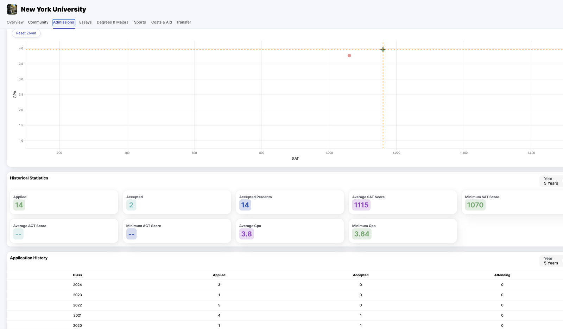Click the Class column header

[x=77, y=275]
